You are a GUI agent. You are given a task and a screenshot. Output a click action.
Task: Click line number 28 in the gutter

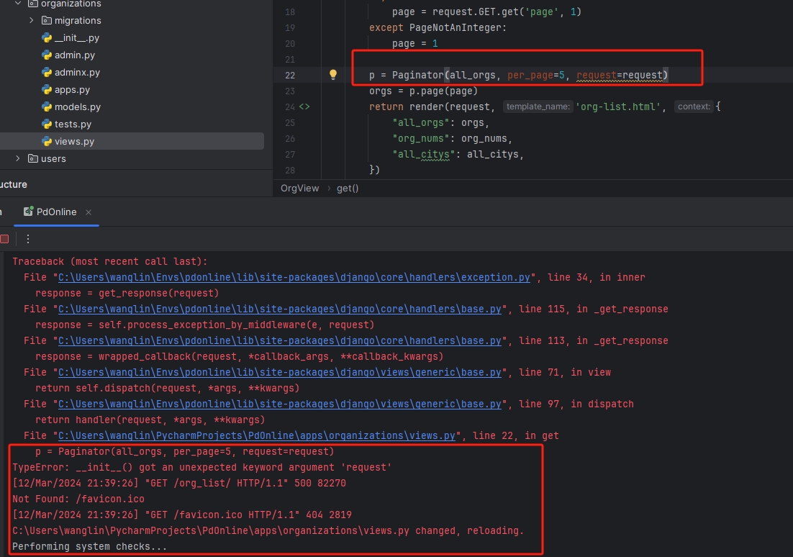pyautogui.click(x=290, y=170)
